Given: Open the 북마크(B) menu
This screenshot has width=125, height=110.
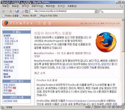Looking at the screenshot, I should [50, 6].
